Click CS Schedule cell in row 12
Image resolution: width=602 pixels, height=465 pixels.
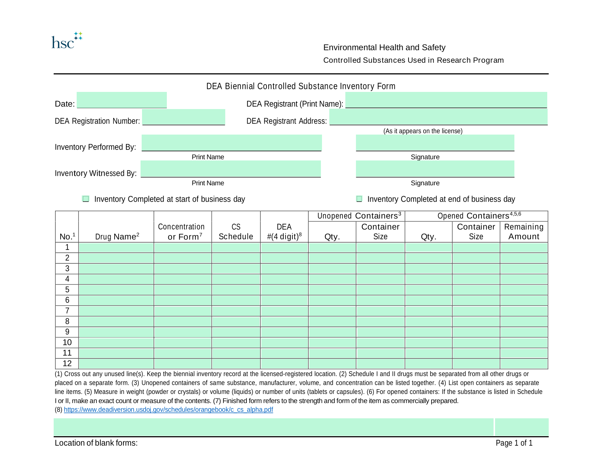coord(236,364)
